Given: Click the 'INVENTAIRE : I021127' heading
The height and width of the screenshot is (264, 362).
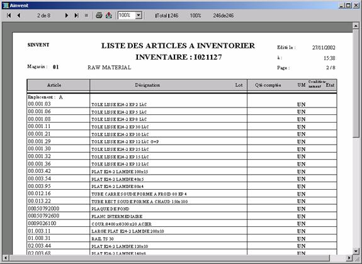Looking at the screenshot, I should 178,57.
